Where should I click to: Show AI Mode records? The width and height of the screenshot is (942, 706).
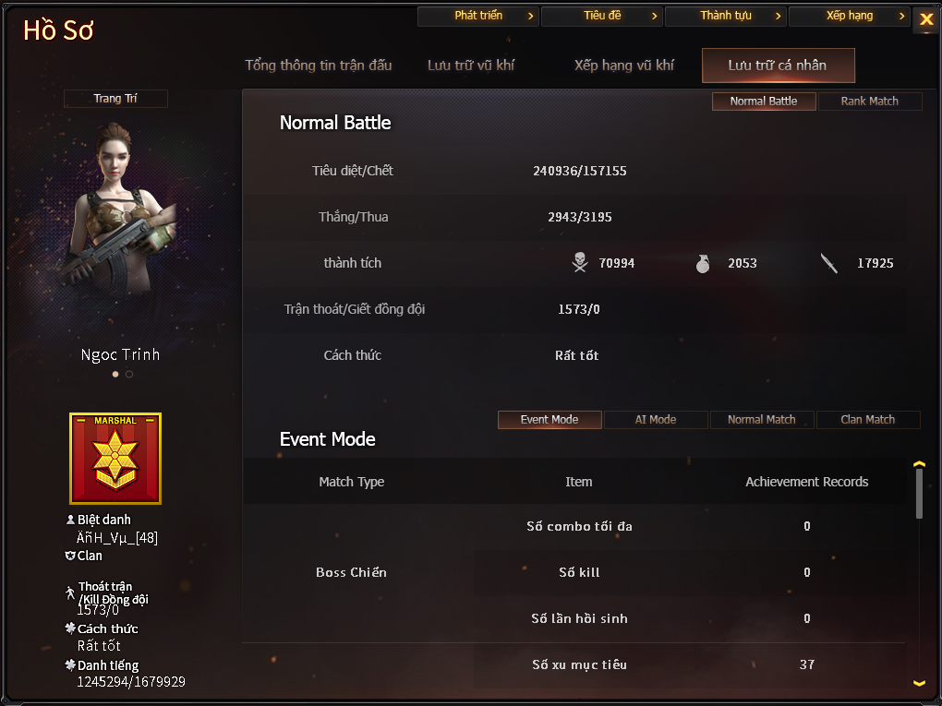(656, 420)
